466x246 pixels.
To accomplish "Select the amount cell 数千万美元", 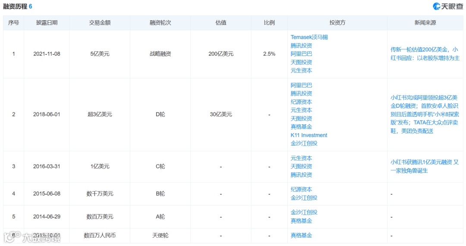I will point(100,193).
